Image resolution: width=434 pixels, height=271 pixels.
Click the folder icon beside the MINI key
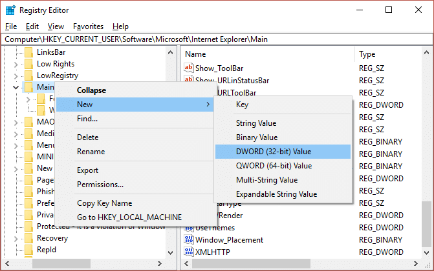(x=29, y=157)
